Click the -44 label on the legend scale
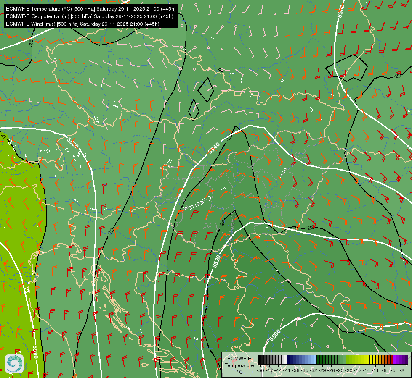The width and height of the screenshot is (412, 378). pyautogui.click(x=278, y=370)
